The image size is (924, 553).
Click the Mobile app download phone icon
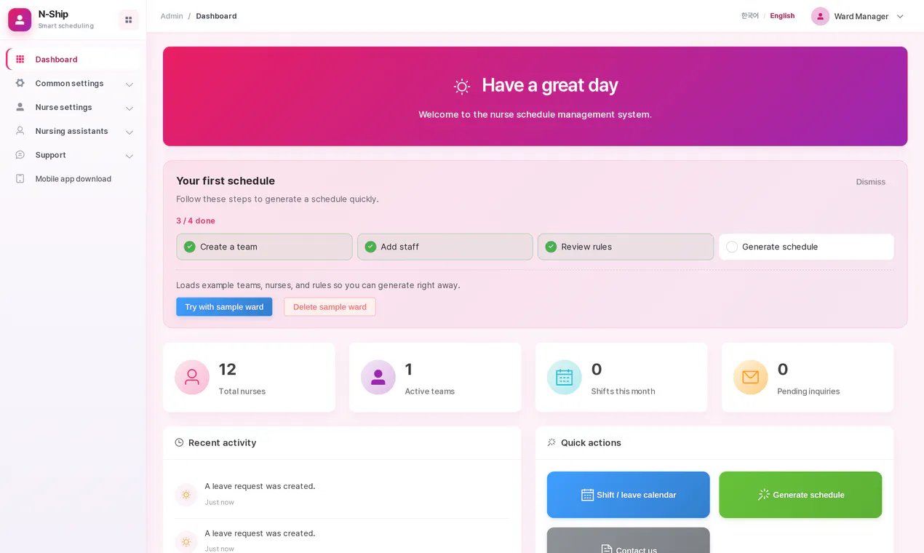[x=20, y=179]
